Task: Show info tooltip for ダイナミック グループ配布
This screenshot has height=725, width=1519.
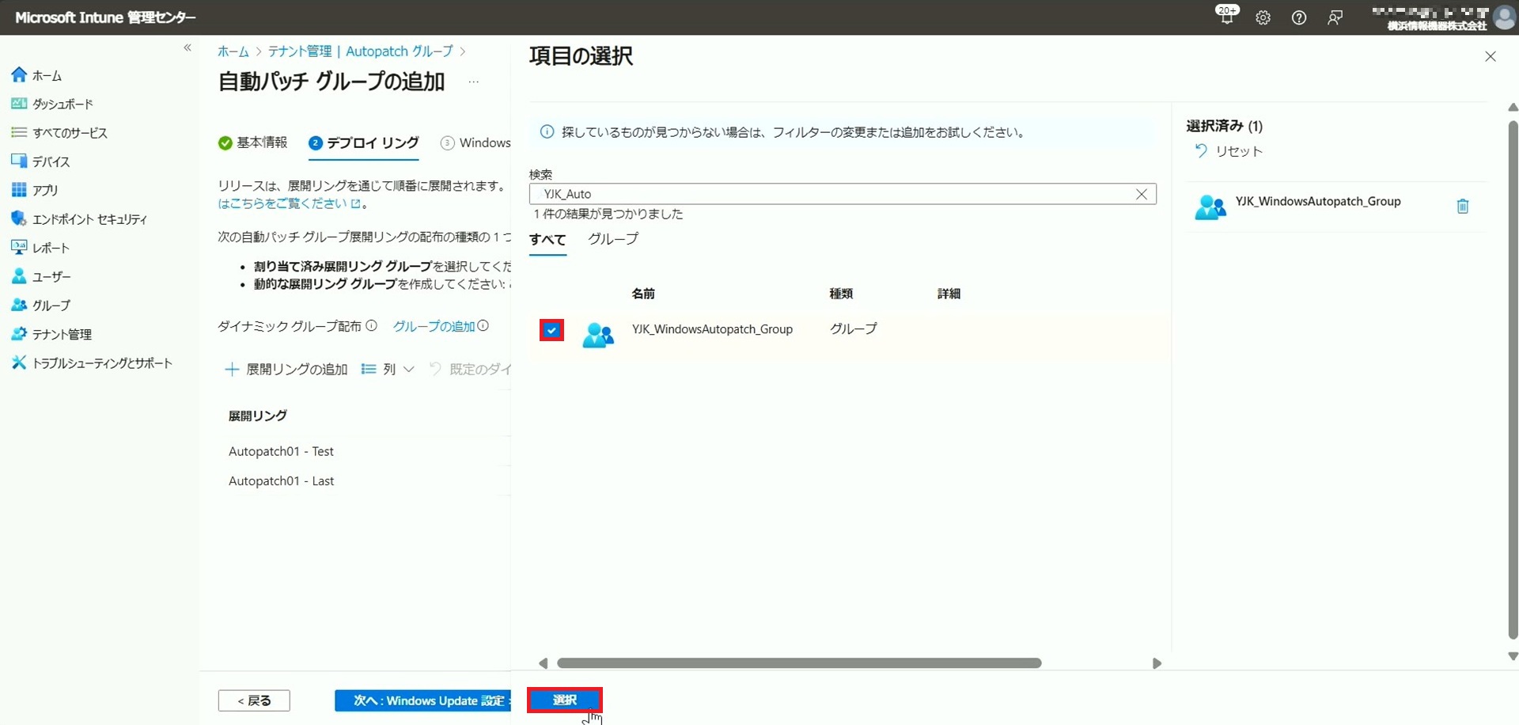Action: 371,325
